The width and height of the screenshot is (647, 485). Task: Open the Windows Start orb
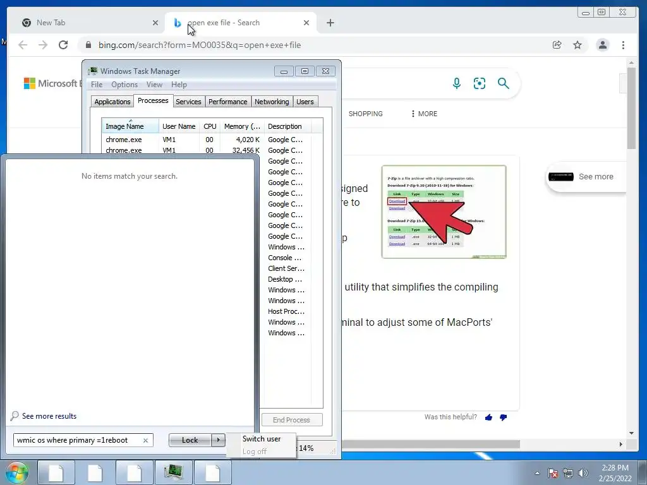(x=17, y=472)
